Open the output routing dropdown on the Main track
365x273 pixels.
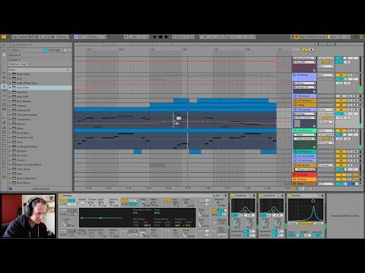tap(325, 184)
